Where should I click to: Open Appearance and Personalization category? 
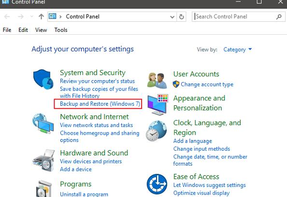pos(199,103)
